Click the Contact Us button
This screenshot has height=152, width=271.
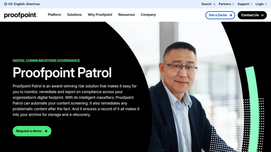coord(252,15)
